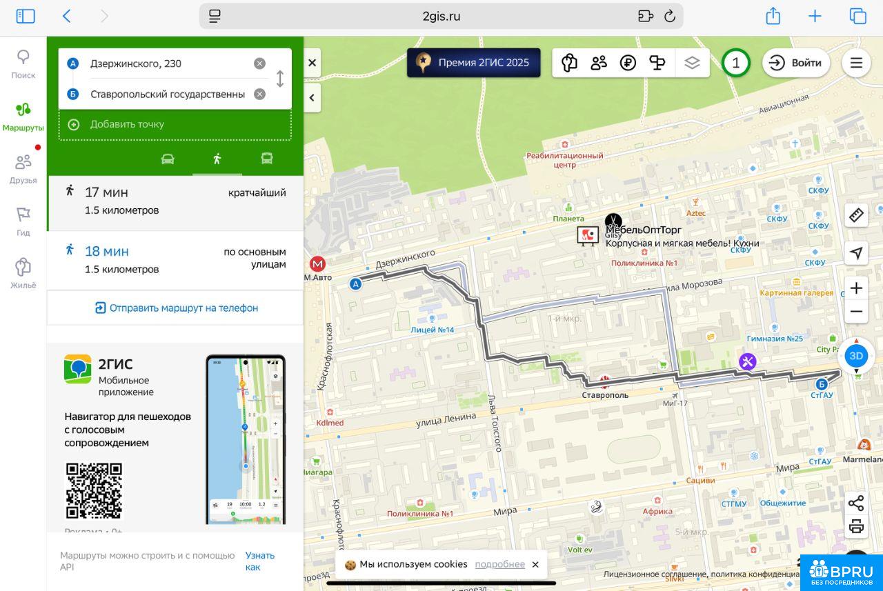
Task: Go back to the previous page
Action: (67, 16)
